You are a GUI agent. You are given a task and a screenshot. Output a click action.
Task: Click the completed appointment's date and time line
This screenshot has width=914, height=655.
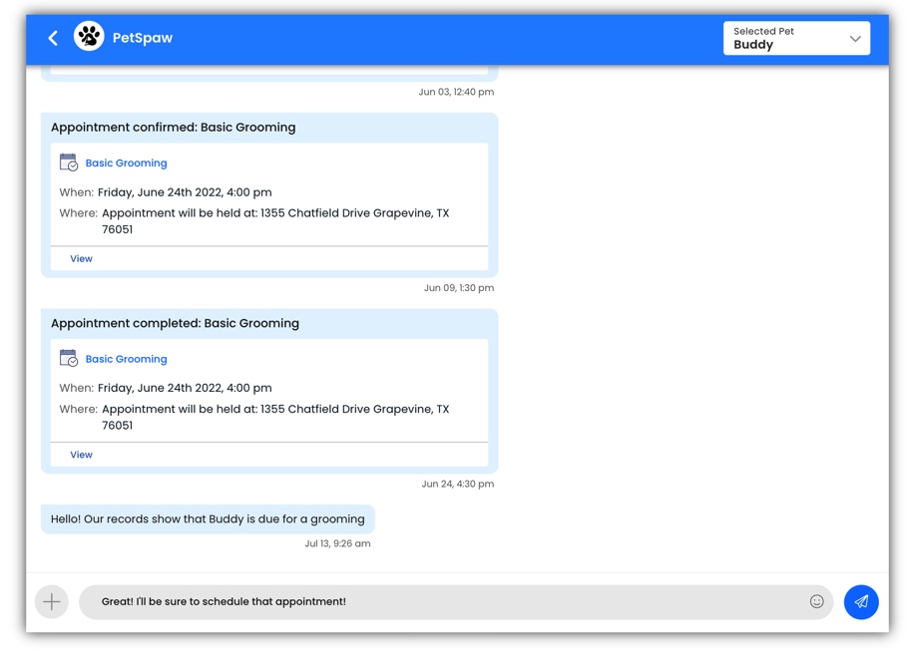(x=166, y=389)
